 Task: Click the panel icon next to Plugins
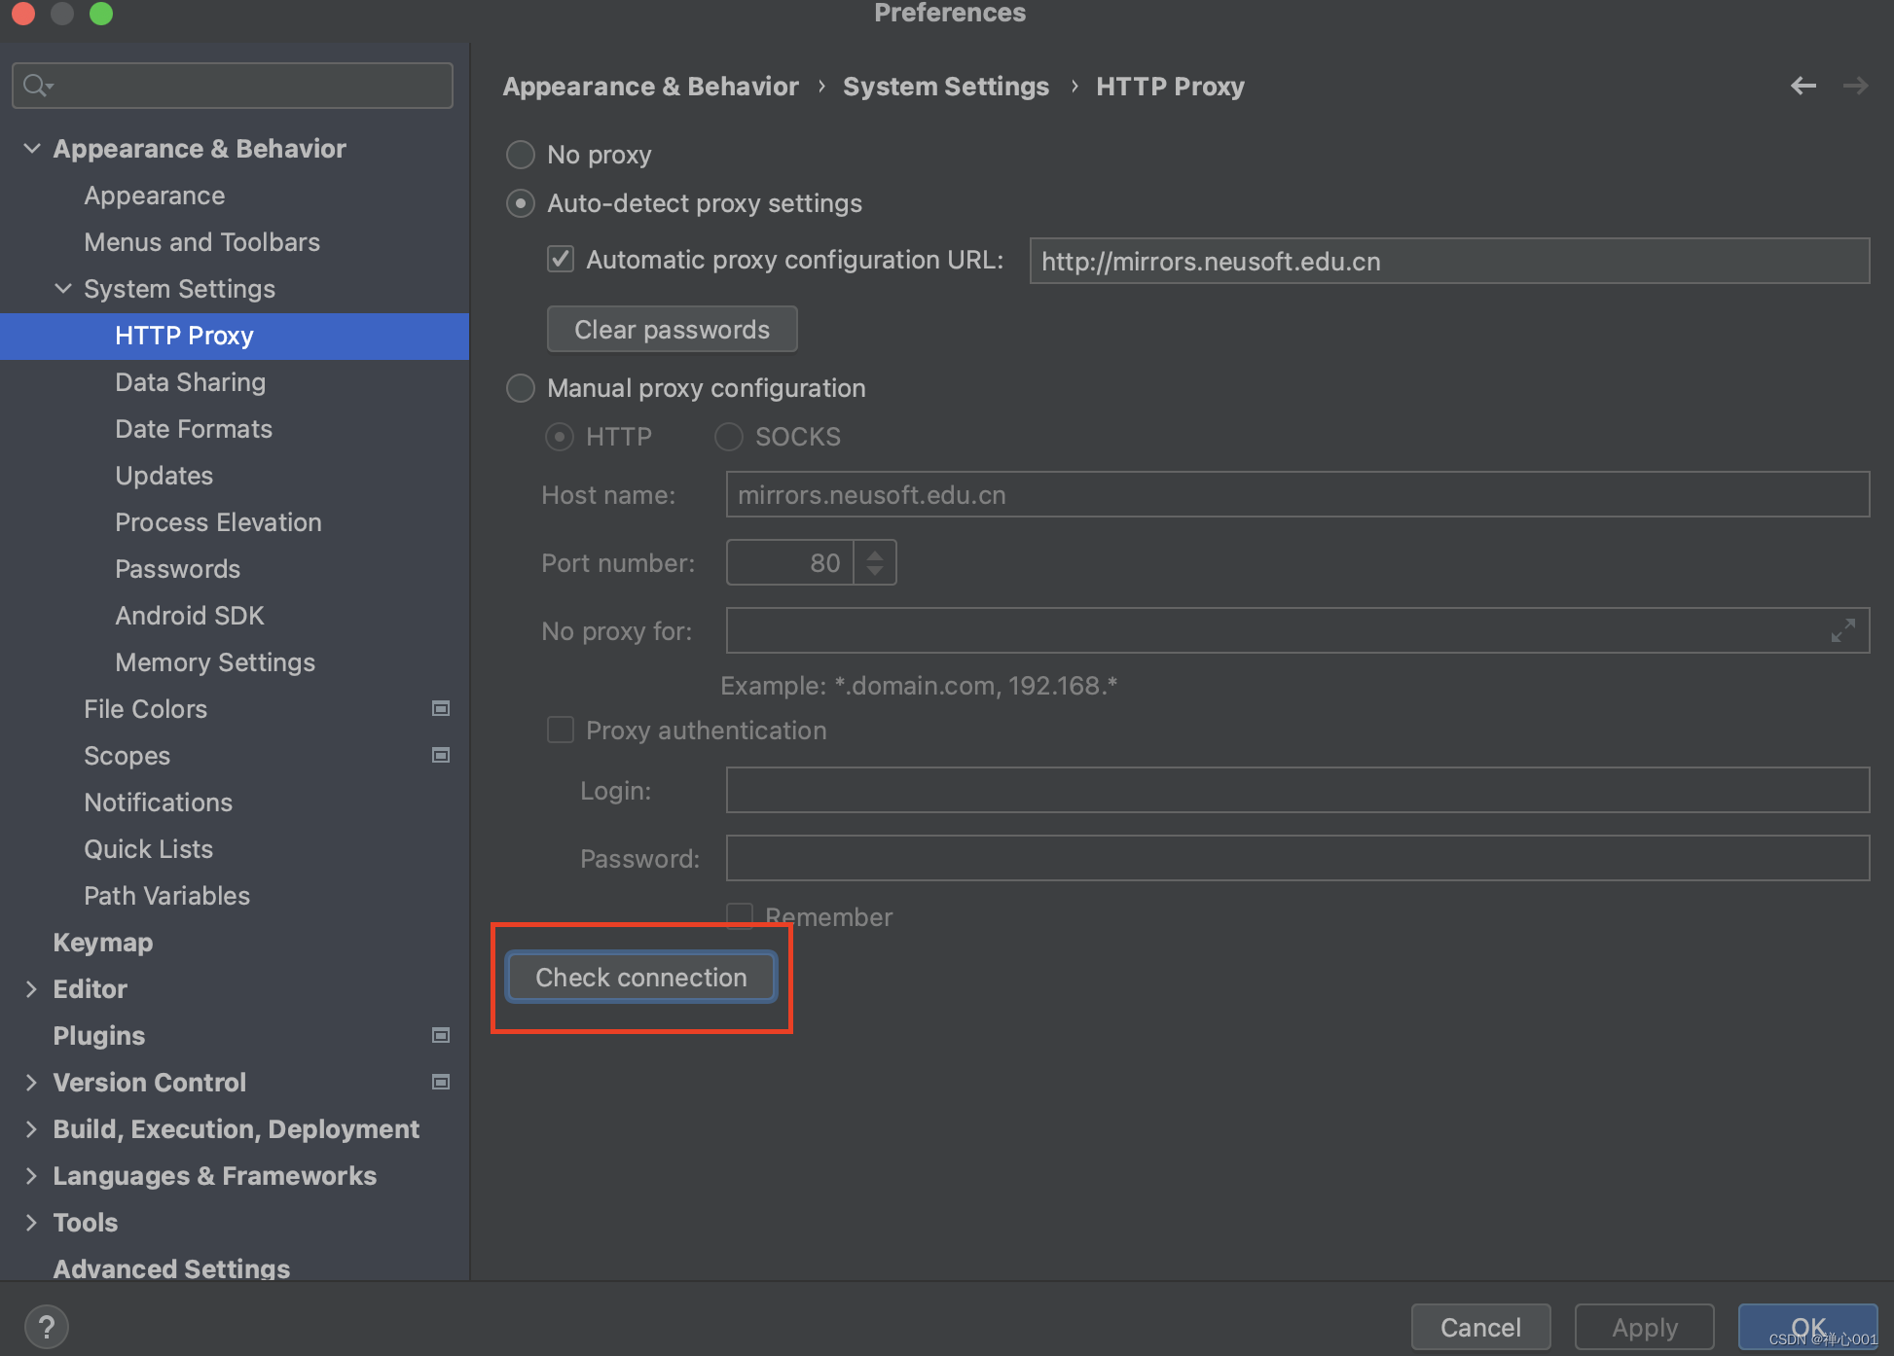[441, 1035]
